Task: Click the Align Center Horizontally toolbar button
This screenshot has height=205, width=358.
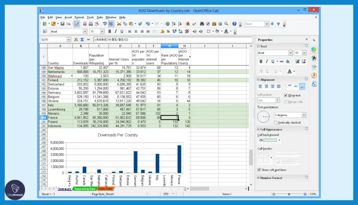Action: pos(136,32)
